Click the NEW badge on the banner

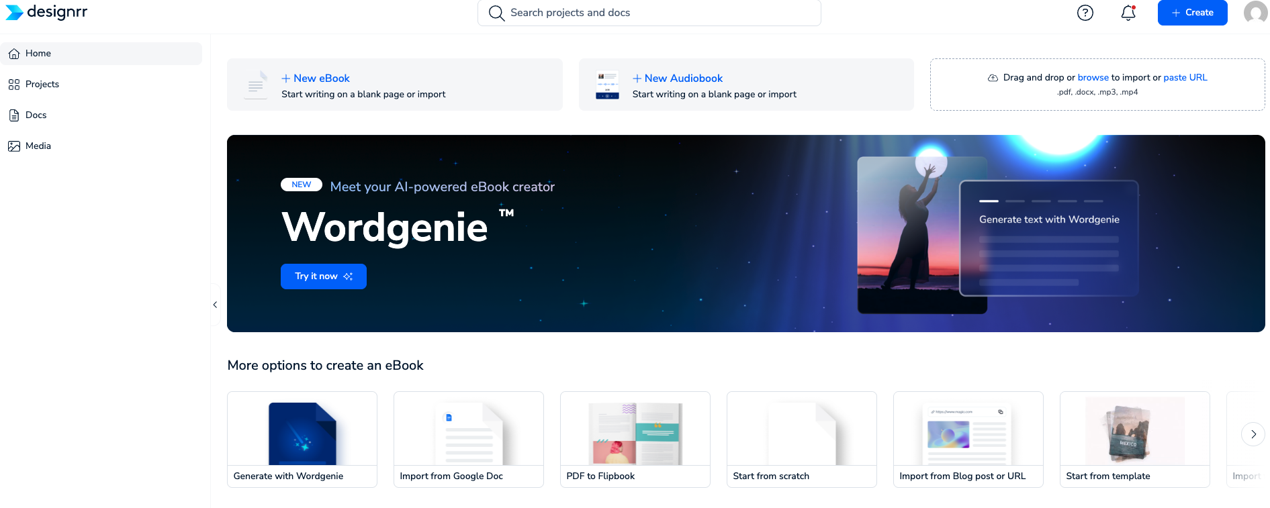302,185
